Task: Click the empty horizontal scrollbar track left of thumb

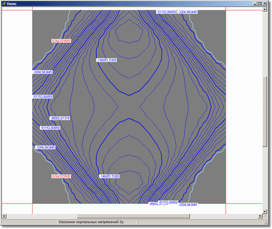Action: pos(42,216)
